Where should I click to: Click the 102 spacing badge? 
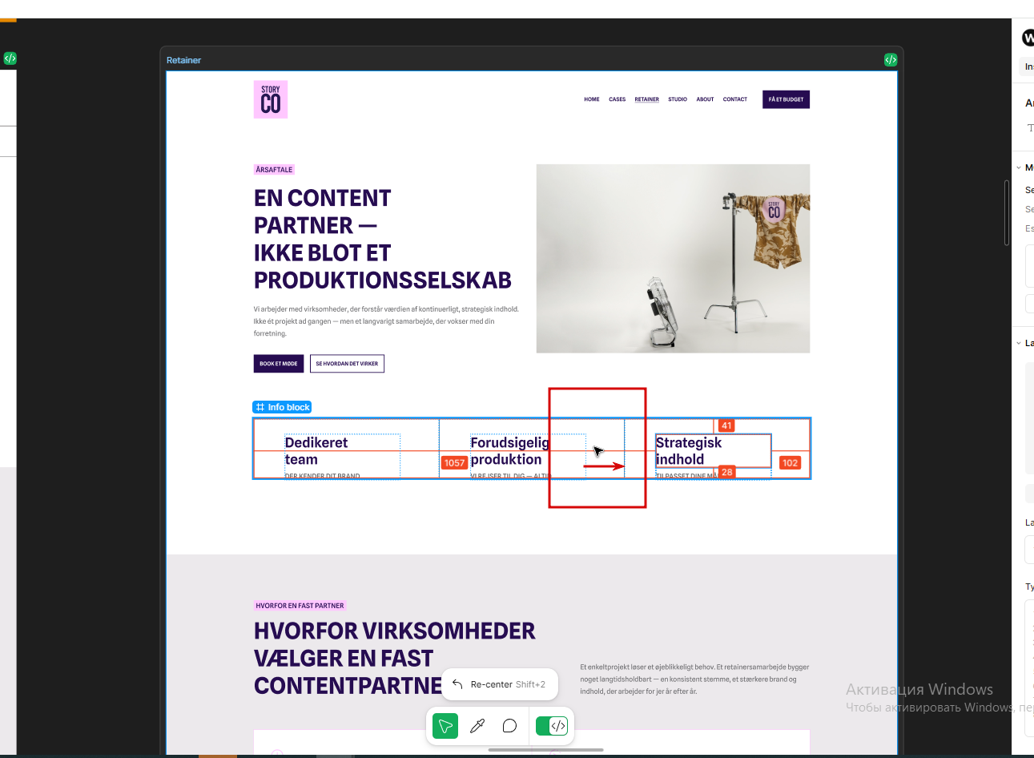coord(790,462)
